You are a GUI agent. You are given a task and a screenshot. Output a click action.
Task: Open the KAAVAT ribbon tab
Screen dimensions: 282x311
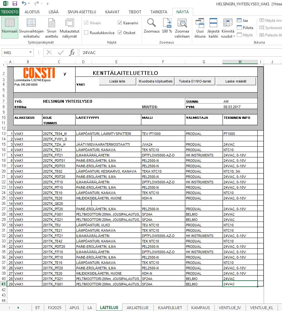click(x=112, y=12)
